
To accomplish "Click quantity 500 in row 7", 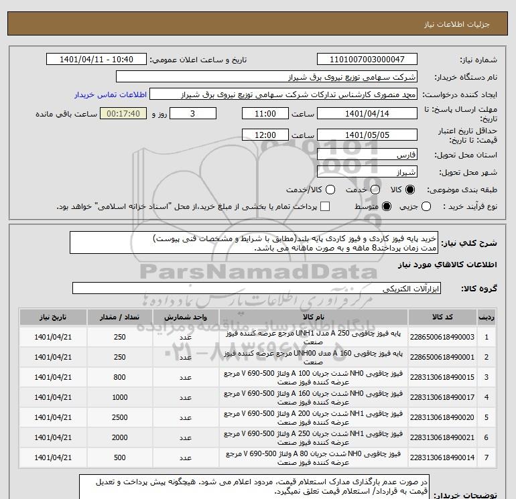I will pyautogui.click(x=119, y=457).
